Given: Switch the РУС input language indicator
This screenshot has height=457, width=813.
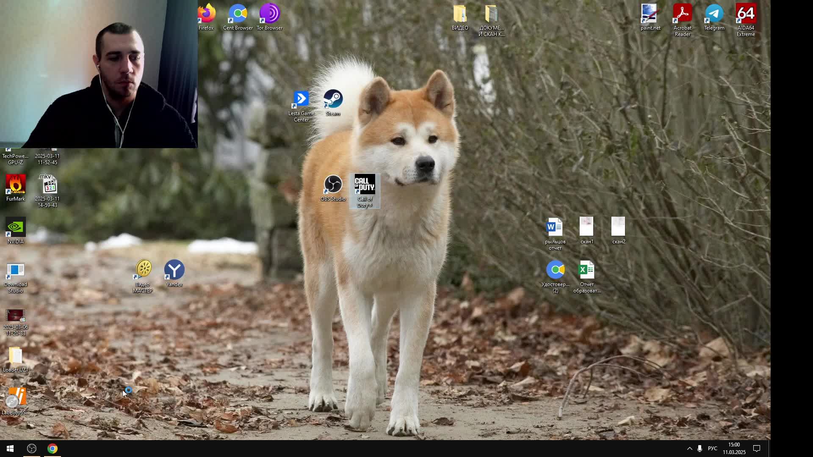Looking at the screenshot, I should (713, 449).
